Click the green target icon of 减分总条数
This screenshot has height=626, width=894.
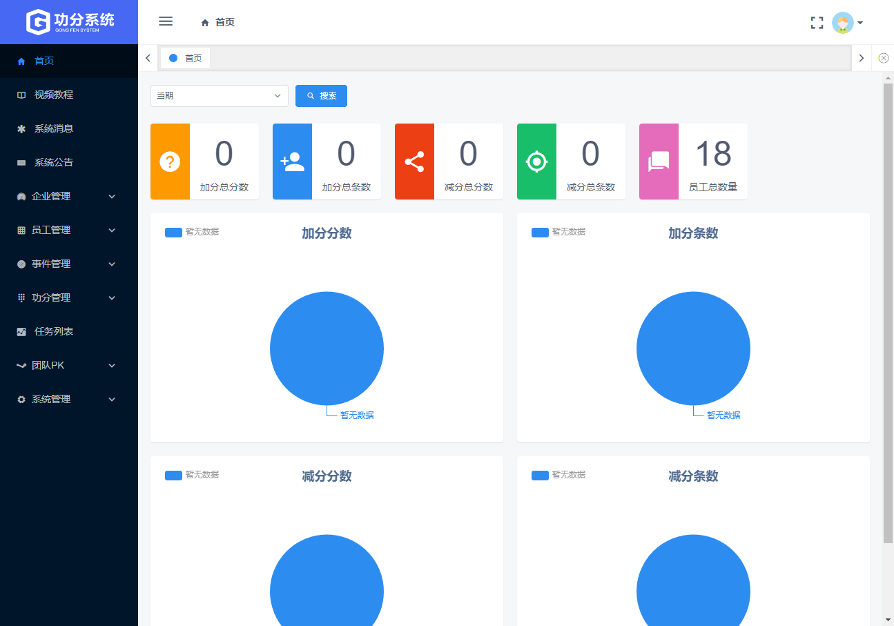536,162
